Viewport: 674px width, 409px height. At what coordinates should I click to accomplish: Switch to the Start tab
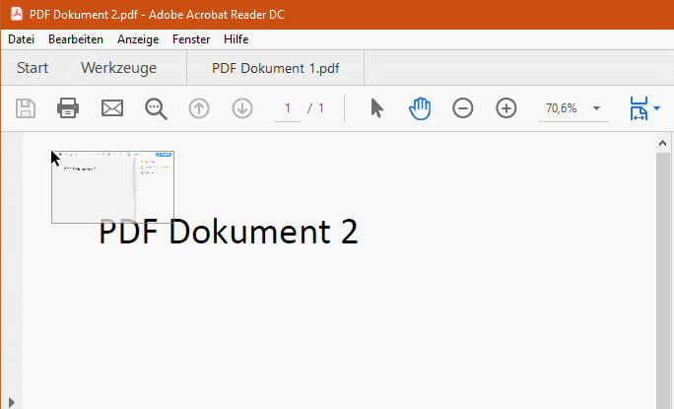pyautogui.click(x=33, y=68)
